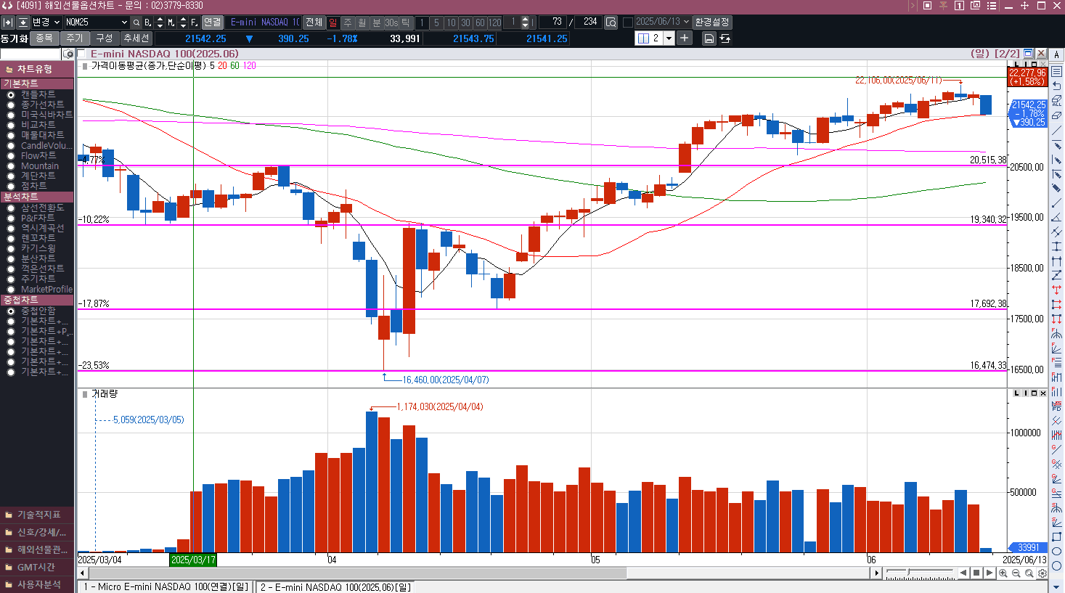
Task: Select the 주기 tab
Action: [x=75, y=38]
